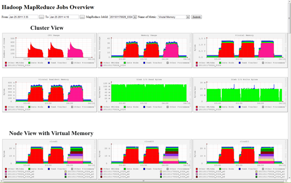This screenshot has width=291, height=183.
Task: Click blue Task Tracker swatch in Memory Usage legend
Action: click(x=144, y=63)
